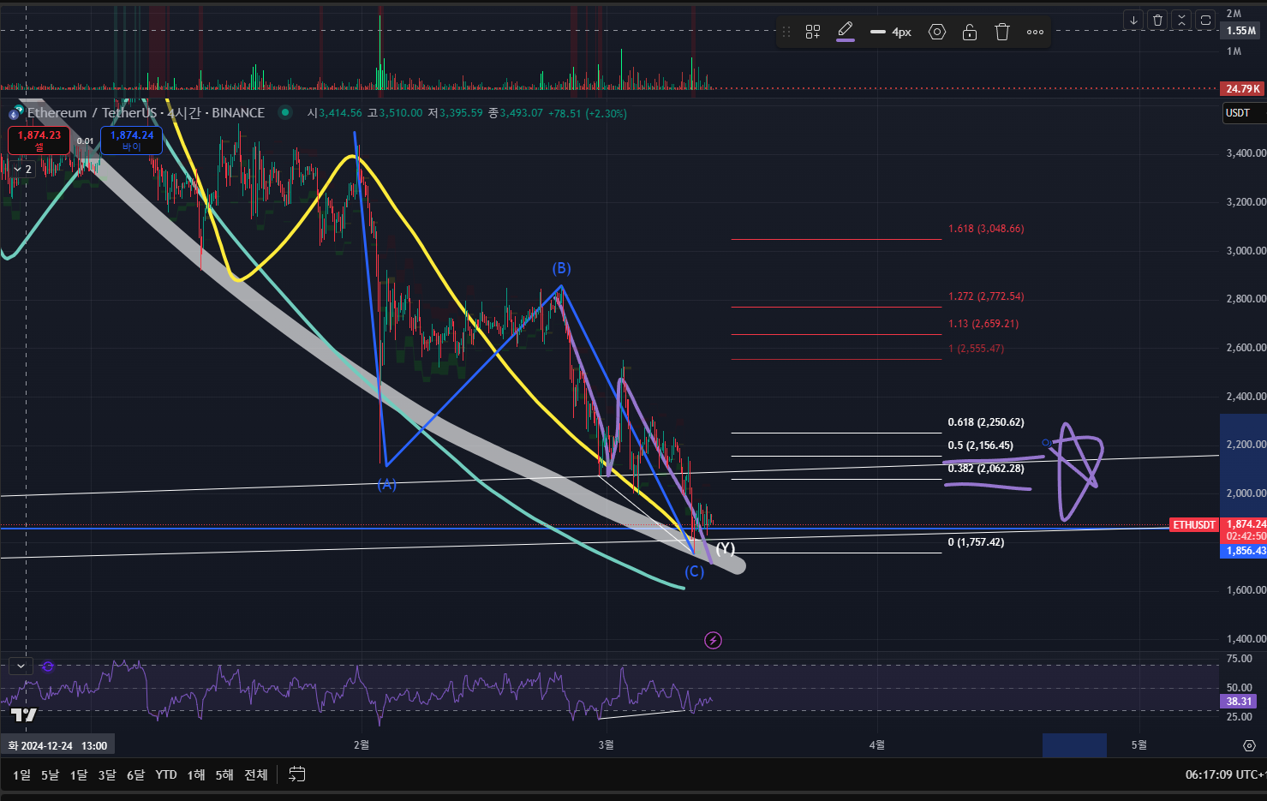Open chart settings gear at axis corner
This screenshot has width=1267, height=801.
[x=1249, y=745]
